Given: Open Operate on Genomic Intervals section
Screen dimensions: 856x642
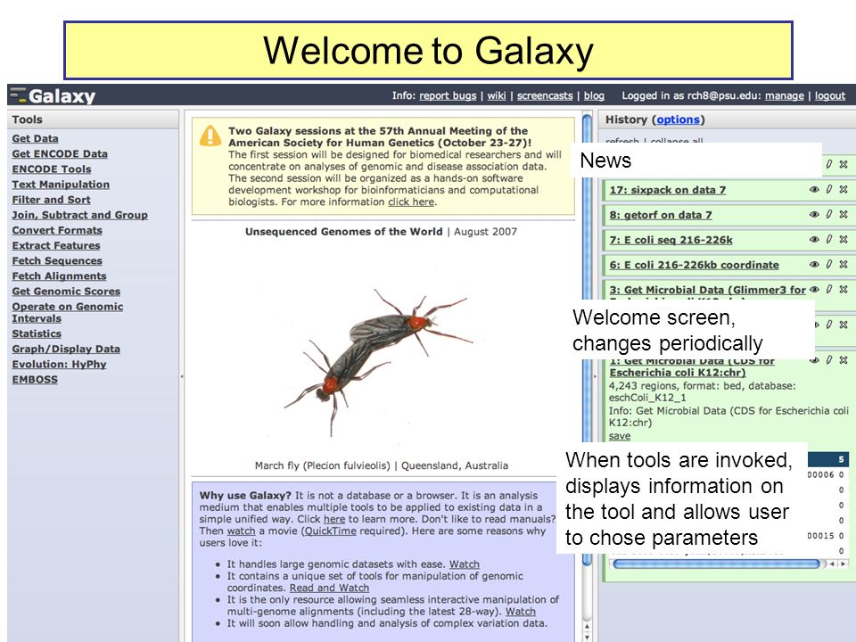Looking at the screenshot, I should click(x=67, y=312).
